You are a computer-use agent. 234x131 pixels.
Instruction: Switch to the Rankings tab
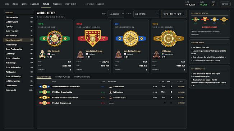click(x=35, y=4)
